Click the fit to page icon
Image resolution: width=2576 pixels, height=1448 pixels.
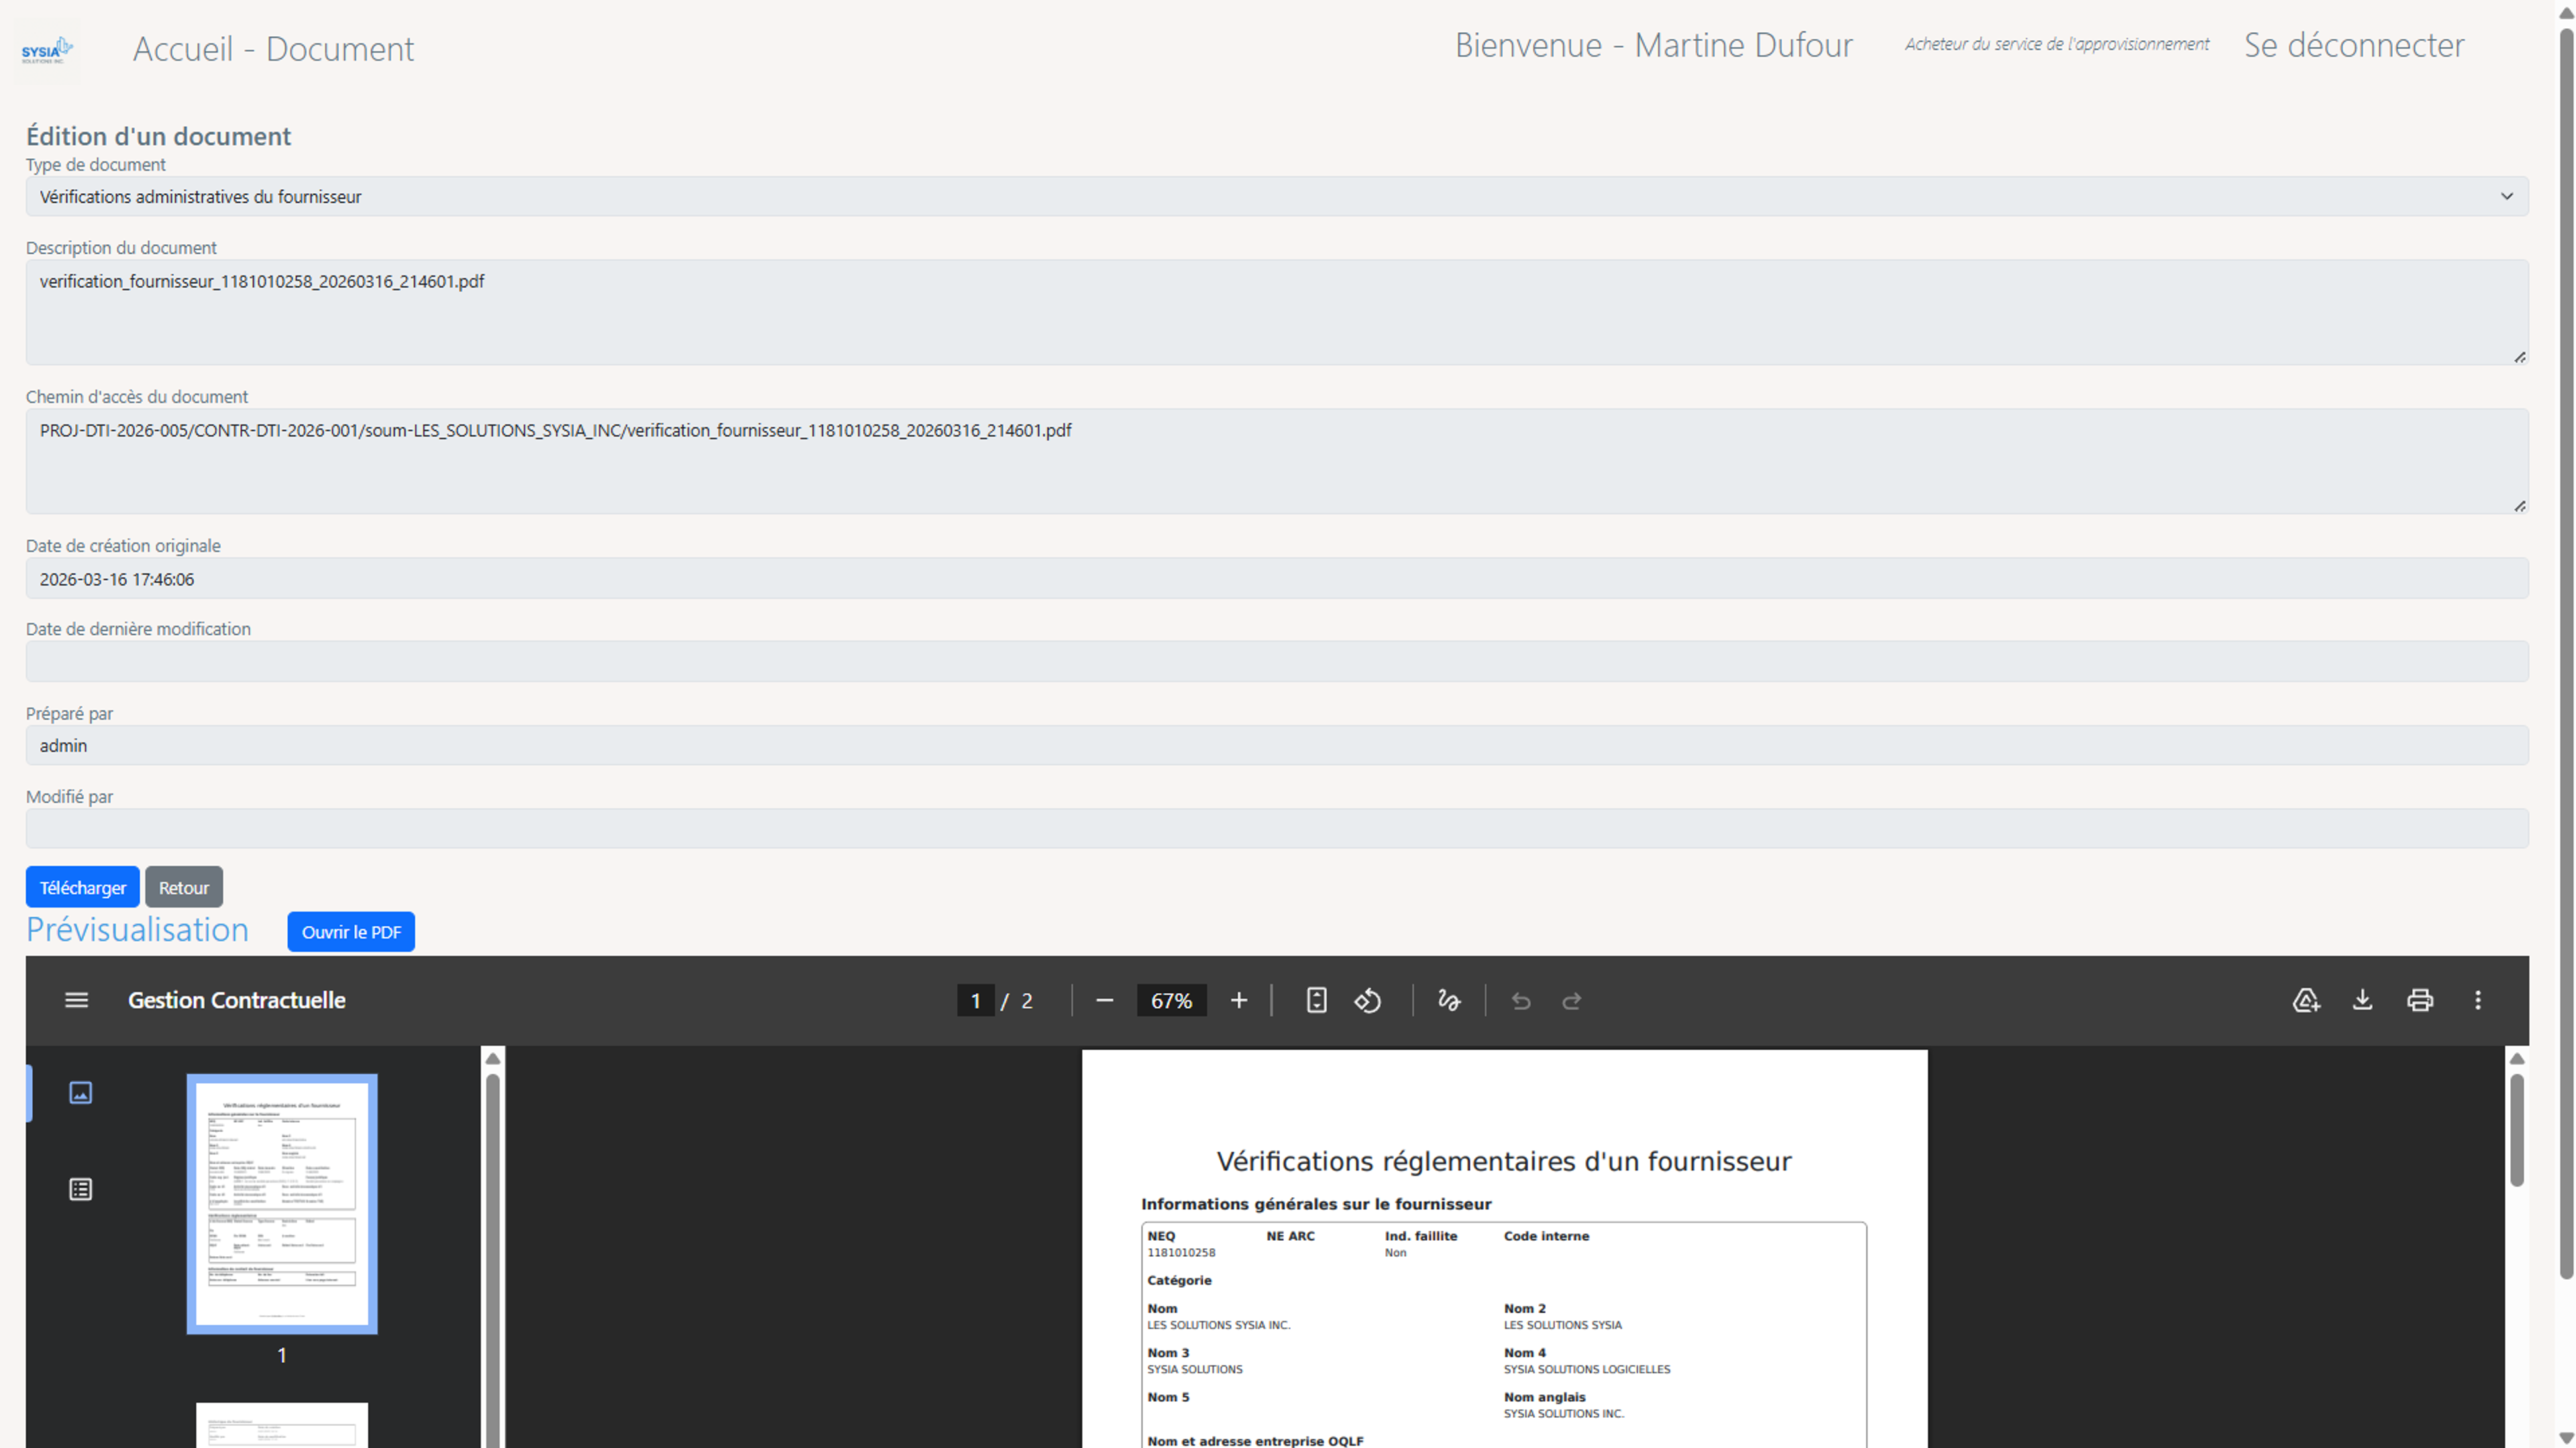[x=1316, y=1000]
